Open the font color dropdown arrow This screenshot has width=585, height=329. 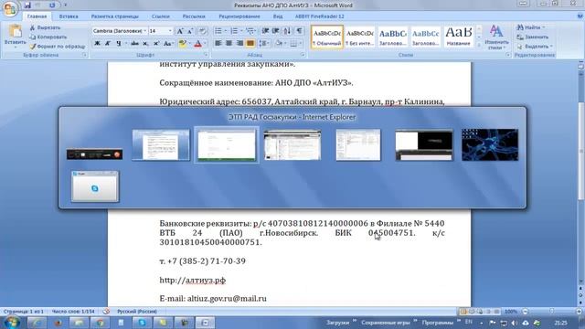pyautogui.click(x=205, y=44)
